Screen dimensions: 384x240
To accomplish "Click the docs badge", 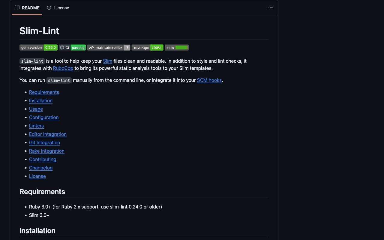I will pos(177,48).
